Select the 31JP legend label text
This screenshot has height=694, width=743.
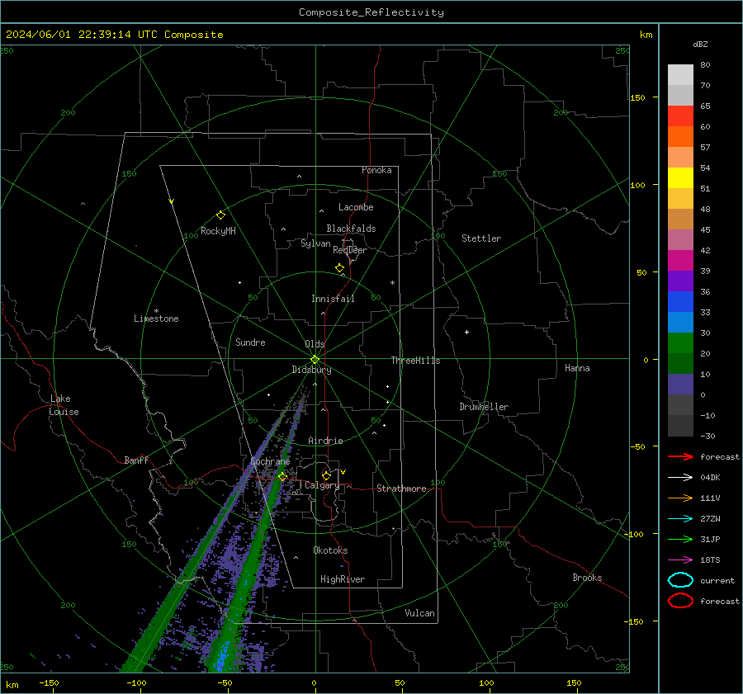point(710,539)
